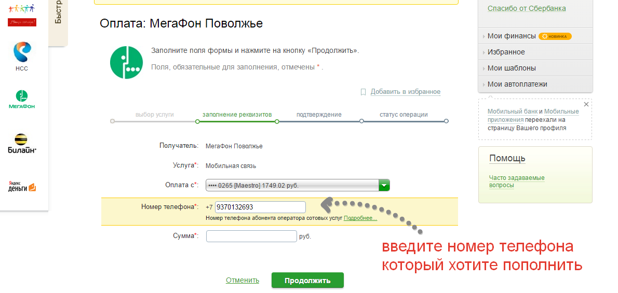618x293 pixels.
Task: Open the Мобильный банк link in notice
Action: coord(512,111)
